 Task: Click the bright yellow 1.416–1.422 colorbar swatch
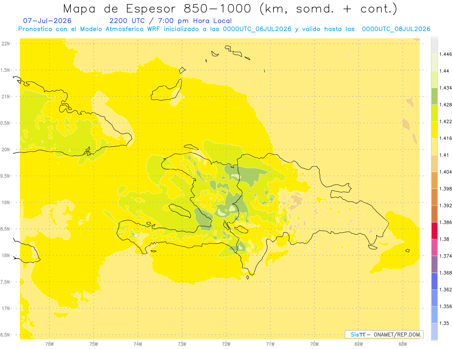[434, 130]
